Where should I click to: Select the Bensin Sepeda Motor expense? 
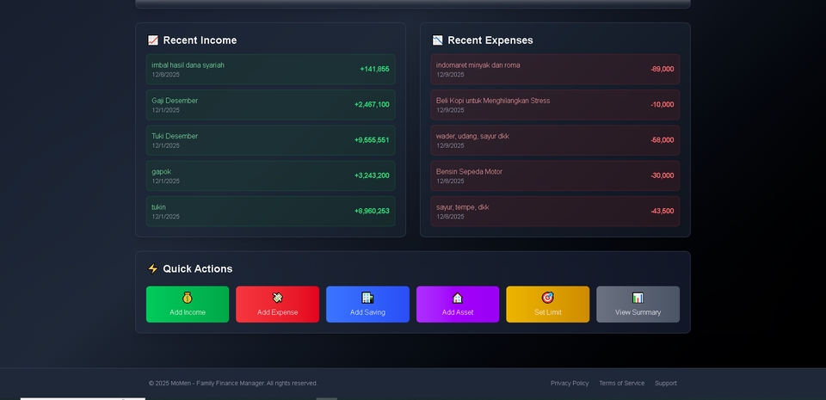555,175
